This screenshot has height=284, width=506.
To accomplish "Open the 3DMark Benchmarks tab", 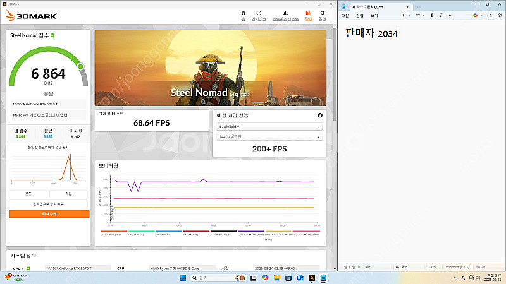I will [x=259, y=15].
